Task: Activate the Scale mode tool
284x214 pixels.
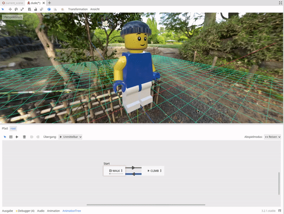Action: point(22,9)
